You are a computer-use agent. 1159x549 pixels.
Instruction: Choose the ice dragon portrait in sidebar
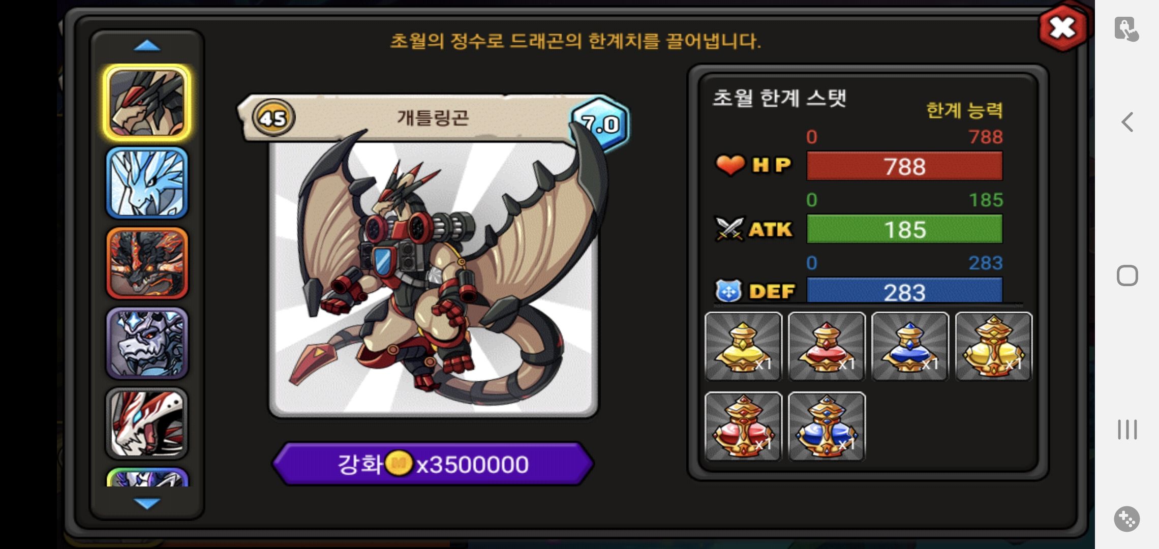pyautogui.click(x=147, y=183)
